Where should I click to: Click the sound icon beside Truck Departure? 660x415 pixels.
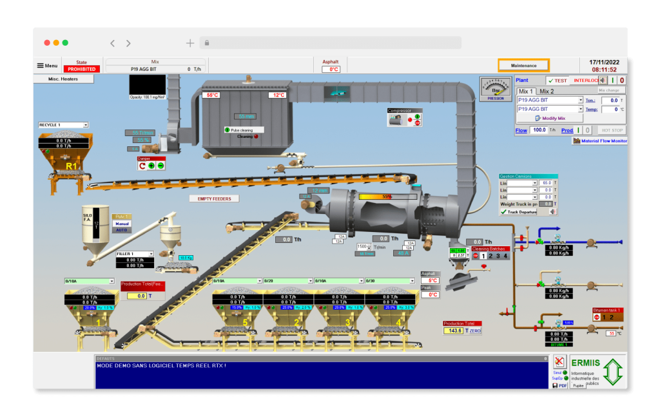point(552,211)
